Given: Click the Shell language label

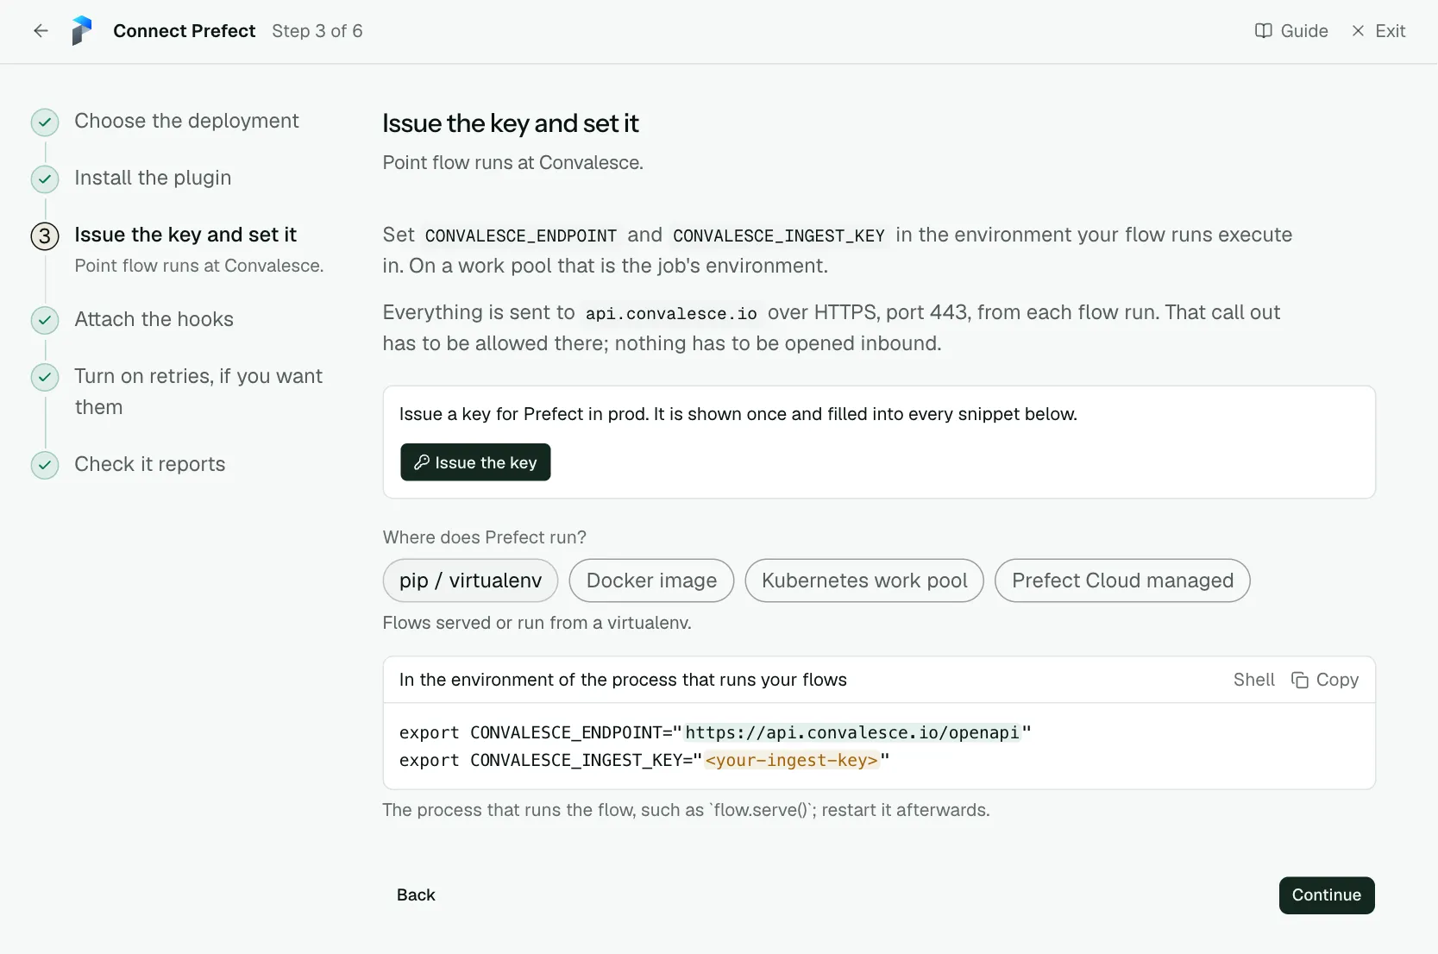Looking at the screenshot, I should pos(1253,680).
